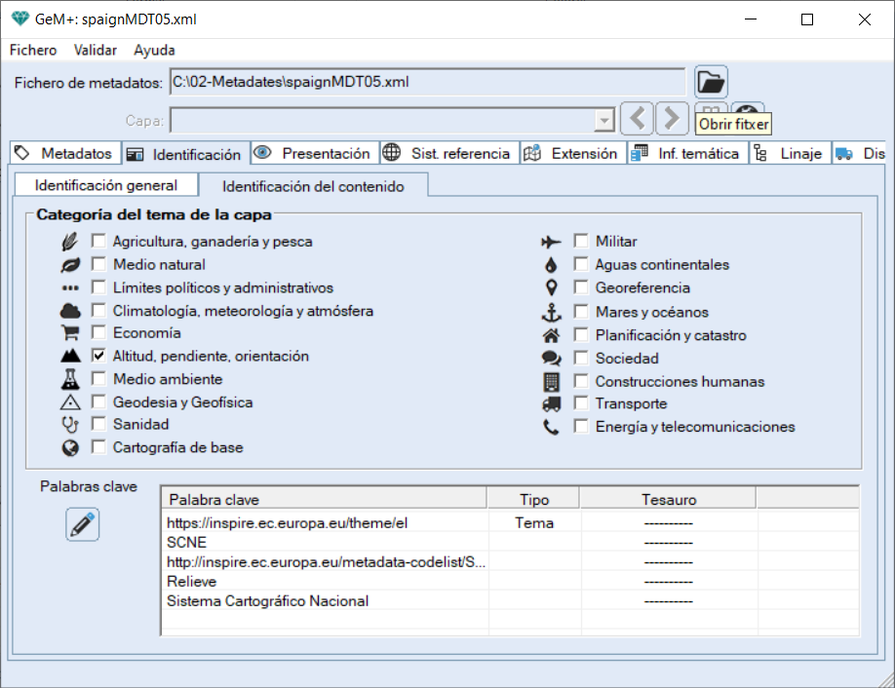This screenshot has width=895, height=688.
Task: Click the Fichero de metadatos path field
Action: (x=427, y=82)
